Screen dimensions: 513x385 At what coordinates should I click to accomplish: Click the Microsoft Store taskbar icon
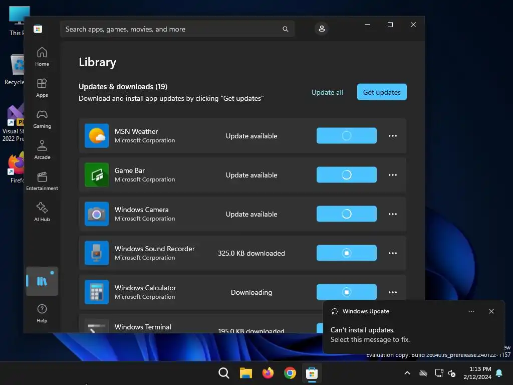312,373
